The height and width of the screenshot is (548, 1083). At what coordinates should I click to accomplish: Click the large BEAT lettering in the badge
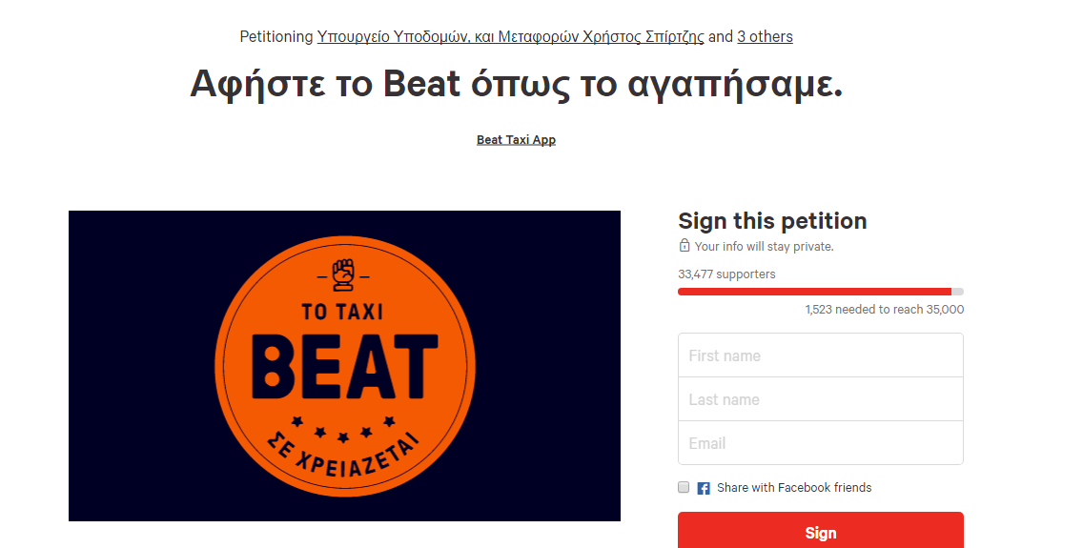344,367
